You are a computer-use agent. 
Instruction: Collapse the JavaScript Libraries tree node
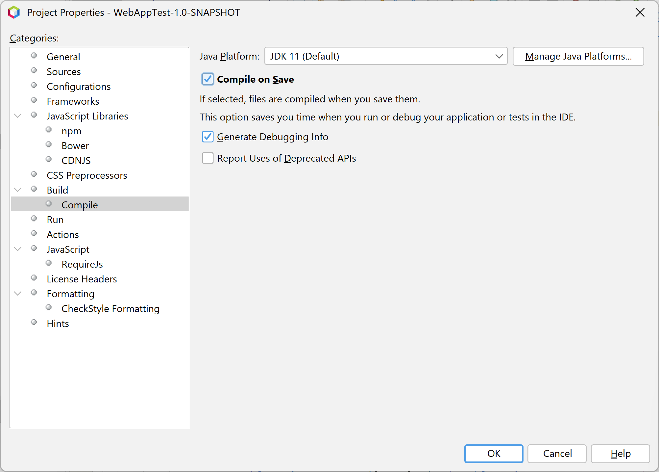pyautogui.click(x=18, y=116)
